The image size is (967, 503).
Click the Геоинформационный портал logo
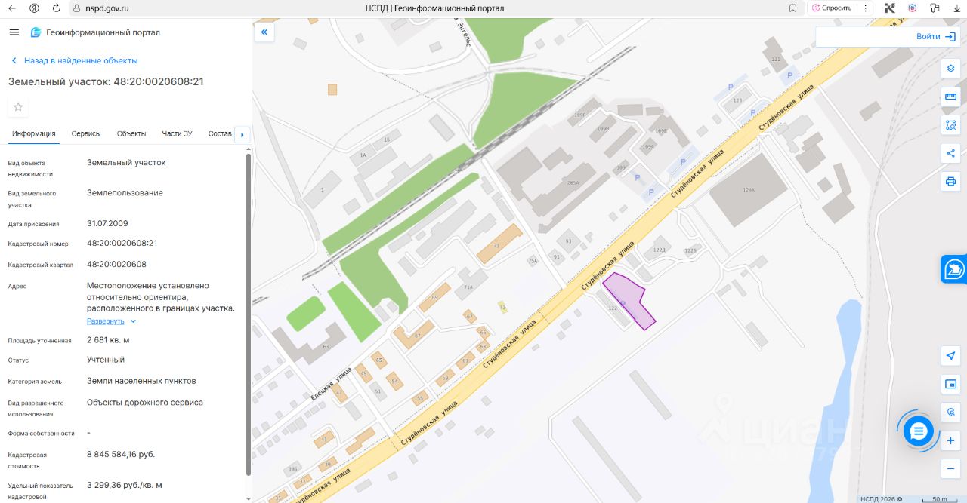pos(95,32)
